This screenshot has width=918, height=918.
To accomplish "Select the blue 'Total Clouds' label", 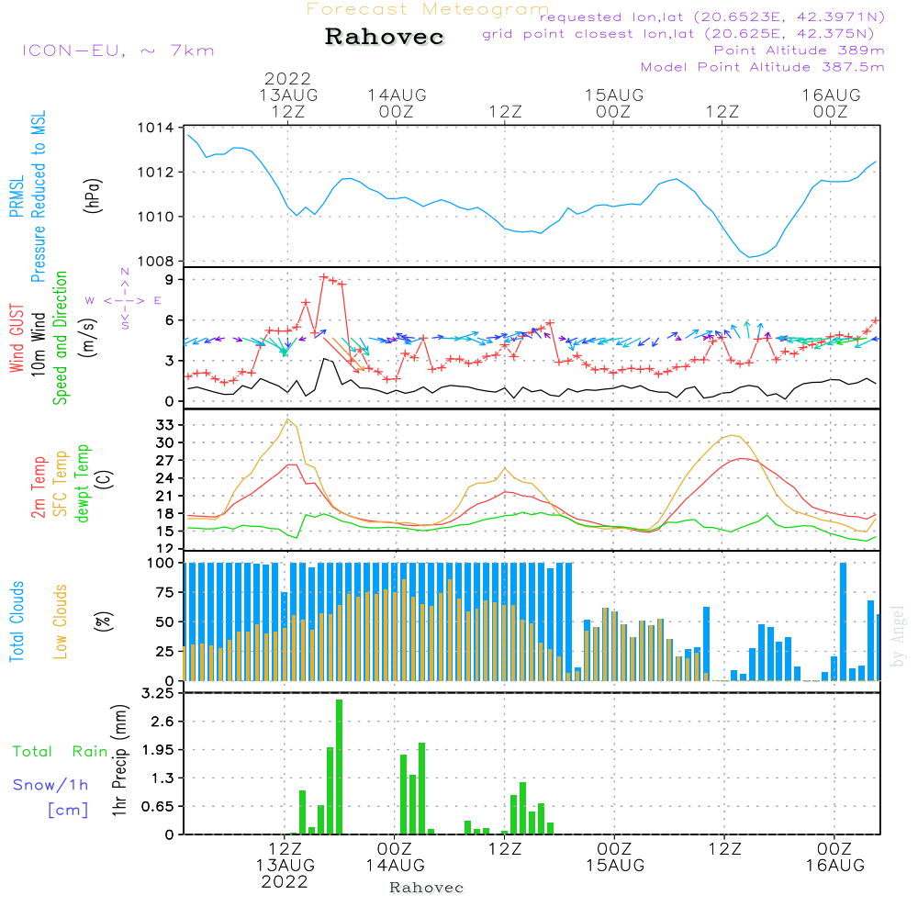I will (x=17, y=621).
